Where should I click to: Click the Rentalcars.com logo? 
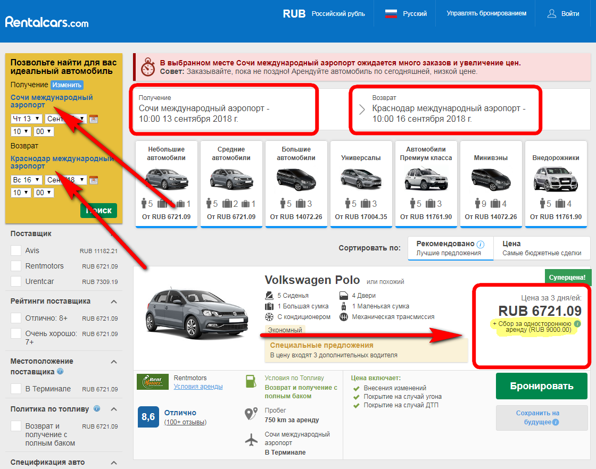tap(47, 22)
